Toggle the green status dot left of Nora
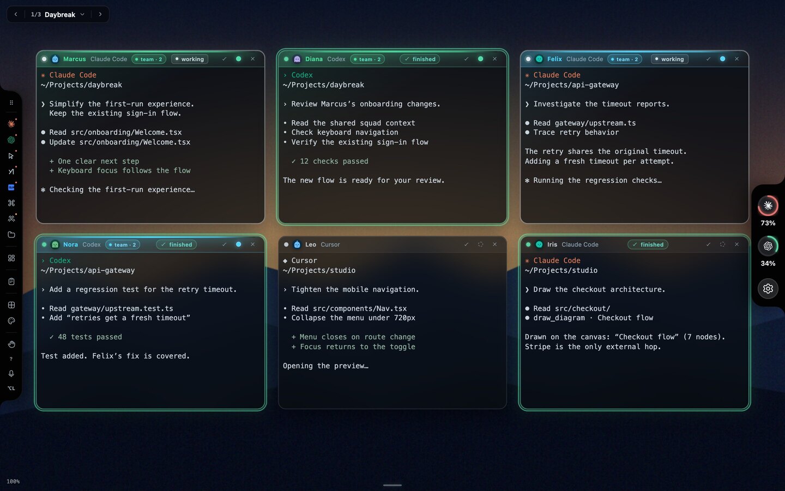The image size is (785, 491). click(44, 244)
